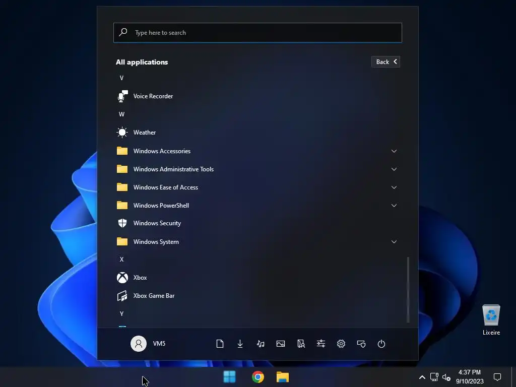516x387 pixels.
Task: Click the search magnifier icon
Action: (123, 32)
